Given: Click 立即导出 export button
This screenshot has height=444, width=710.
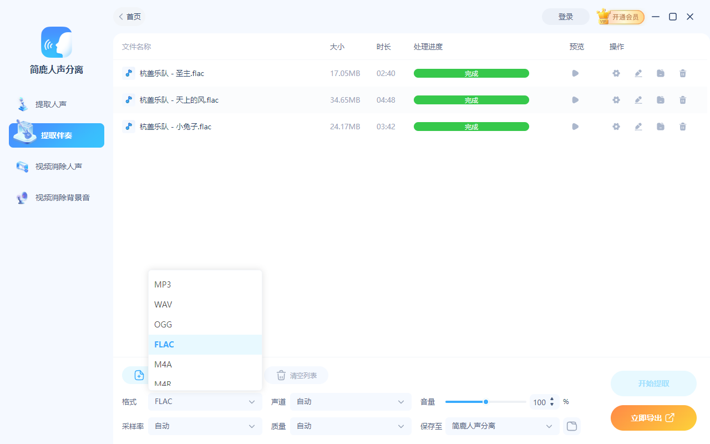Looking at the screenshot, I should [x=653, y=418].
